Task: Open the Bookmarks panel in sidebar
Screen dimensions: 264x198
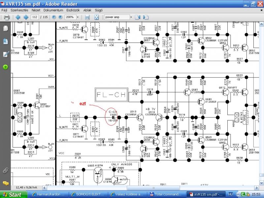Action: tap(5, 41)
